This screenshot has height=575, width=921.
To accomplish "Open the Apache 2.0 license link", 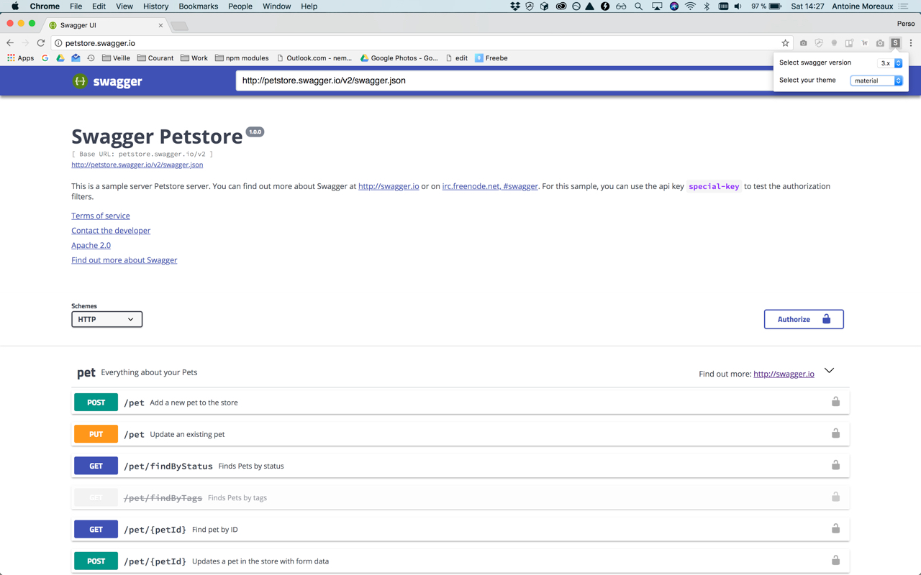I will (x=91, y=245).
